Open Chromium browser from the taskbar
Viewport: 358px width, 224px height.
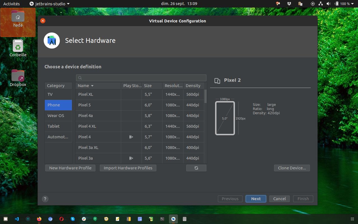50,219
